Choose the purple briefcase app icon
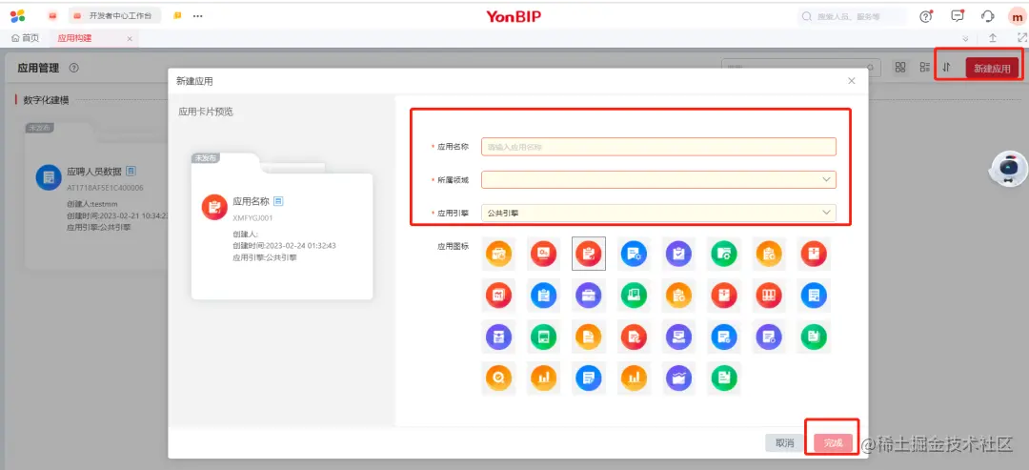 pos(589,296)
